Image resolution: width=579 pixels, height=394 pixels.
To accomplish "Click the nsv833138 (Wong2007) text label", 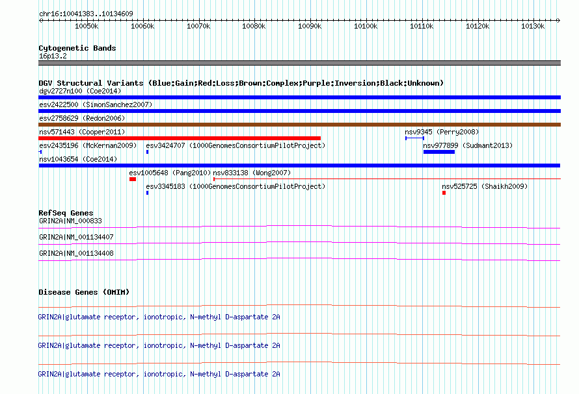I will pos(252,173).
